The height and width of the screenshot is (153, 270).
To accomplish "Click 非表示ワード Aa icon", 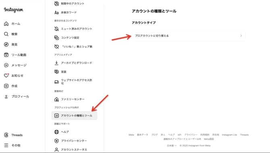I will 56,12.
